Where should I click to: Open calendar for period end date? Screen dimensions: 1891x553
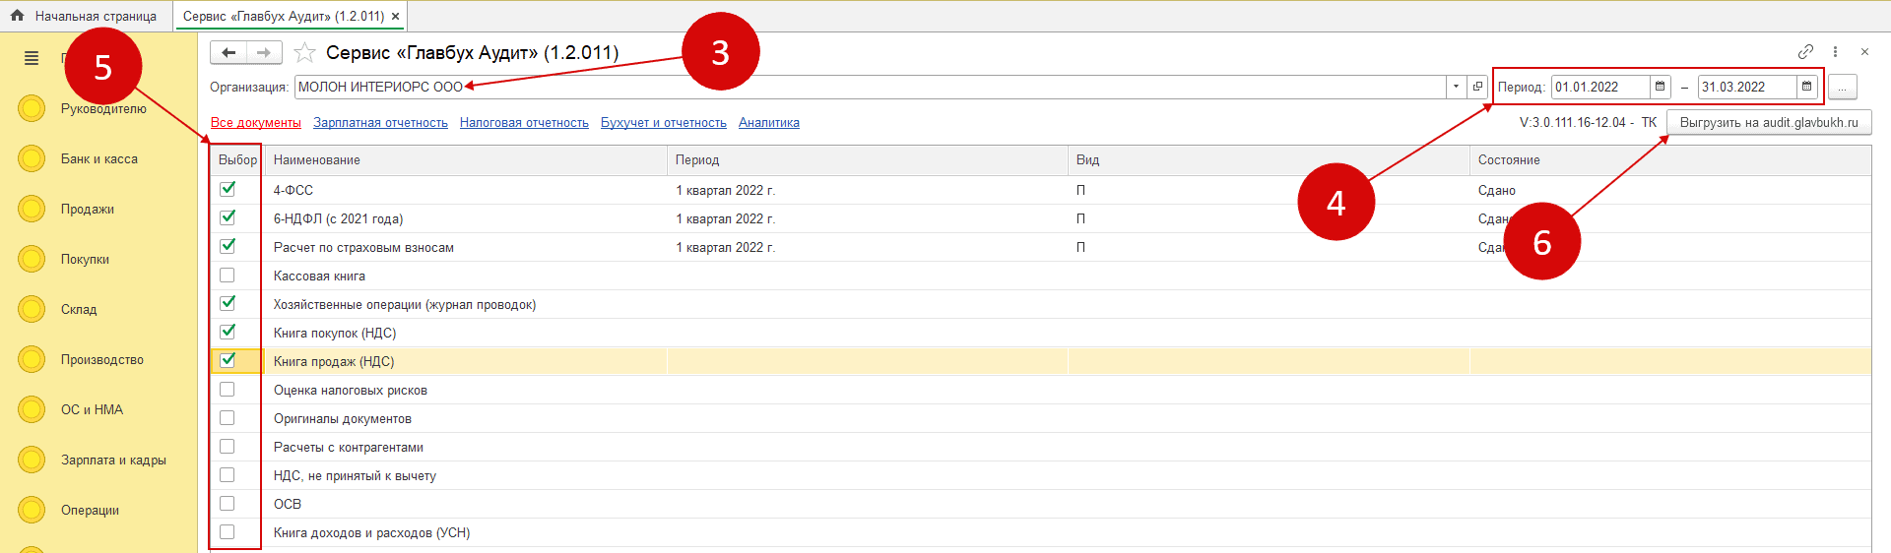(x=1806, y=88)
